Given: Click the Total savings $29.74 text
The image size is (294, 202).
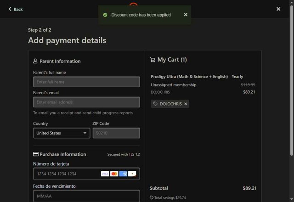Looking at the screenshot, I should (170, 198).
